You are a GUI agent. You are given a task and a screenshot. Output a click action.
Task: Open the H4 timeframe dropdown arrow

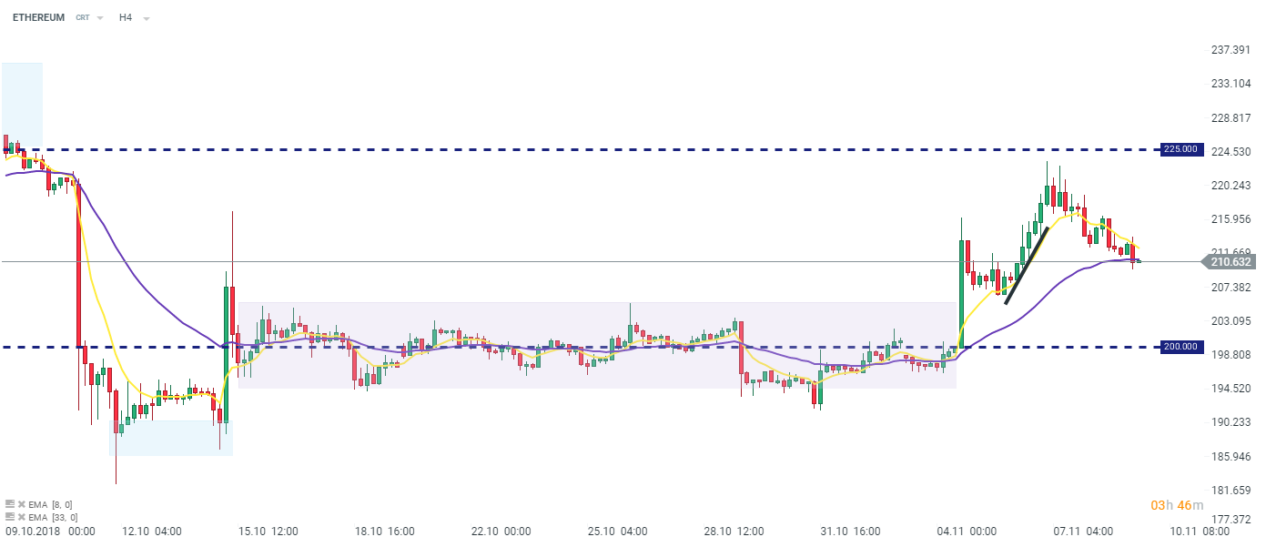(x=147, y=18)
